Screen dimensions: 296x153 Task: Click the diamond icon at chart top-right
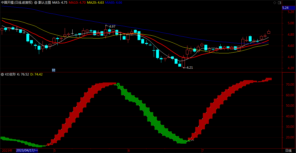pyautogui.click(x=275, y=3)
